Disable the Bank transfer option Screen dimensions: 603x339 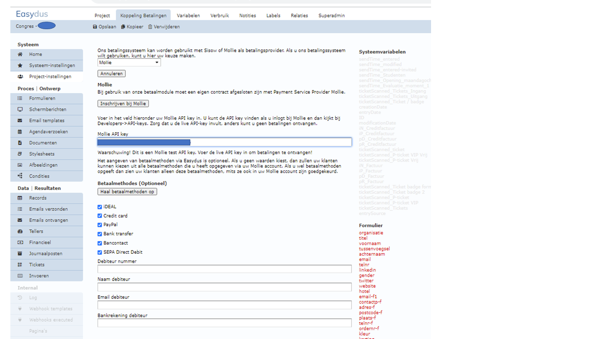pos(100,234)
